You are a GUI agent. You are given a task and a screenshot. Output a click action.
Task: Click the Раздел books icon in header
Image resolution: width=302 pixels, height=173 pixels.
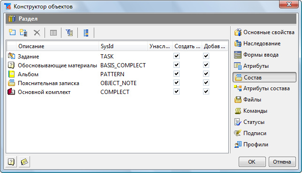coord(12,19)
